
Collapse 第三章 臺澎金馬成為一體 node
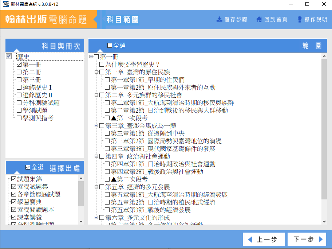(x=96, y=126)
